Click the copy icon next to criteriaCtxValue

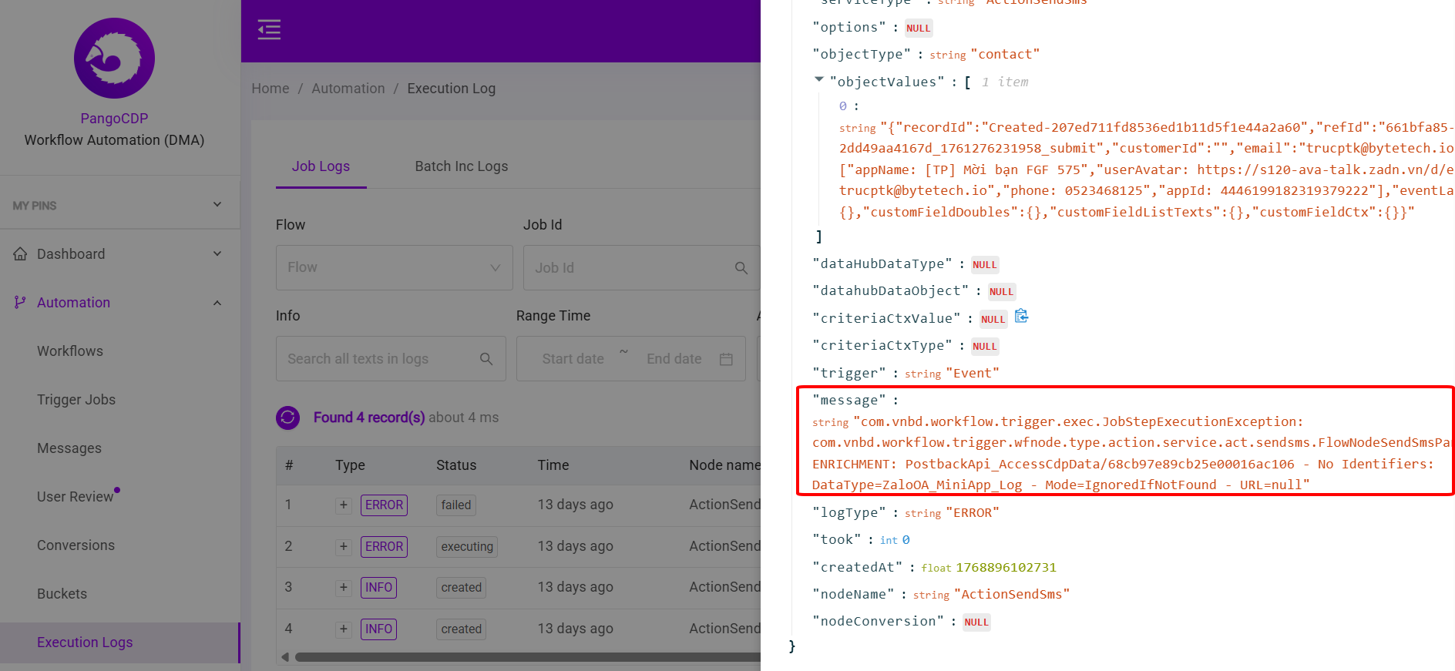pos(1021,317)
